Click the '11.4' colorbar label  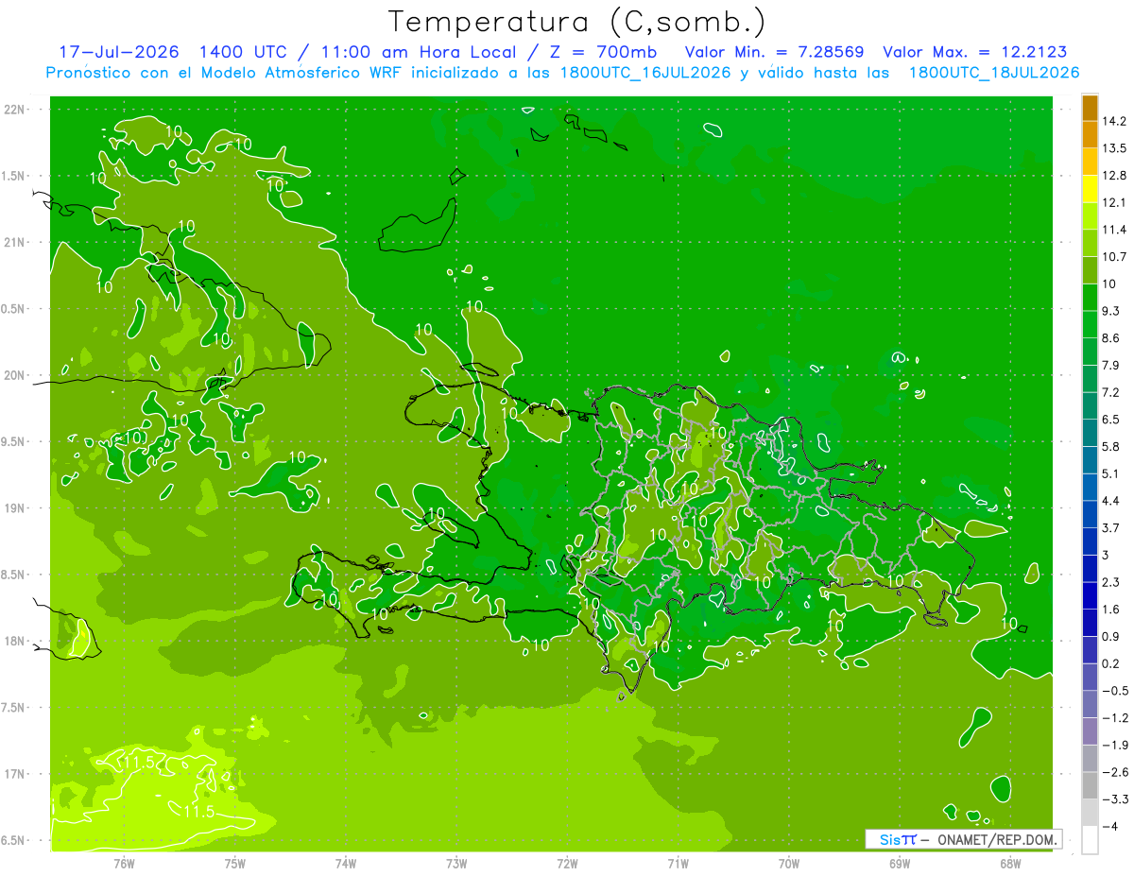[1115, 230]
